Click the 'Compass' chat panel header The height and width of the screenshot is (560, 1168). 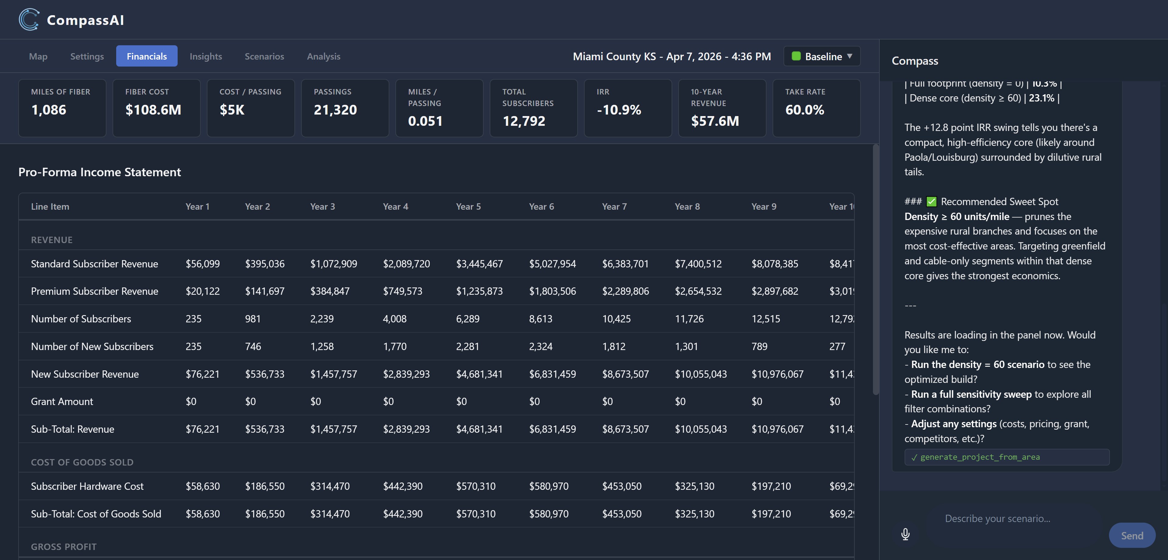click(x=915, y=61)
